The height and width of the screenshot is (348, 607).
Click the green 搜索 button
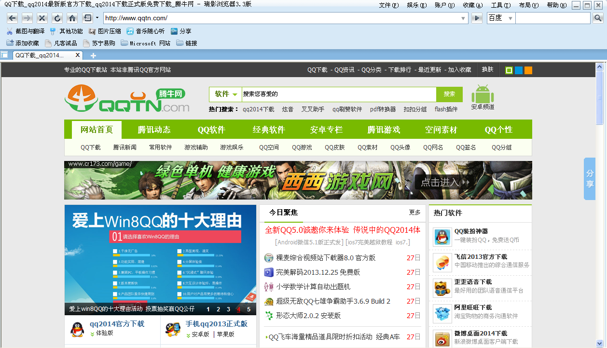449,94
